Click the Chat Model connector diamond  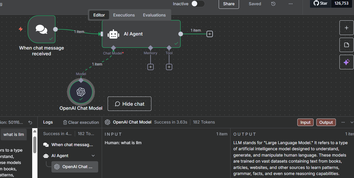[x=113, y=48]
